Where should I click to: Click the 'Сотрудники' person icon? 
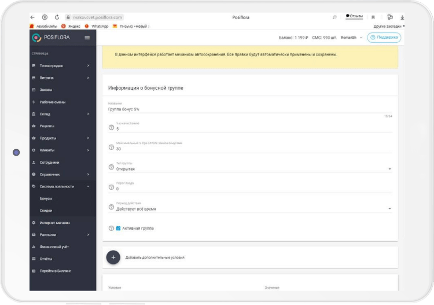(x=34, y=162)
